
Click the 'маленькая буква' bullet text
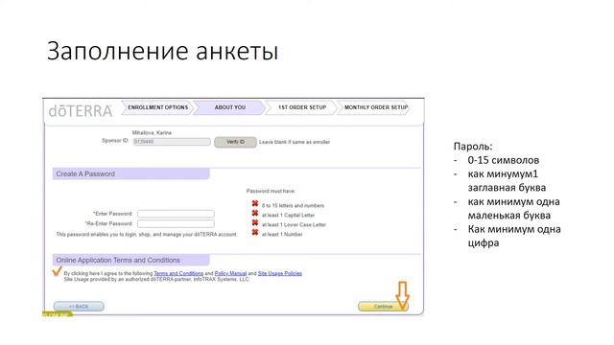click(x=509, y=215)
